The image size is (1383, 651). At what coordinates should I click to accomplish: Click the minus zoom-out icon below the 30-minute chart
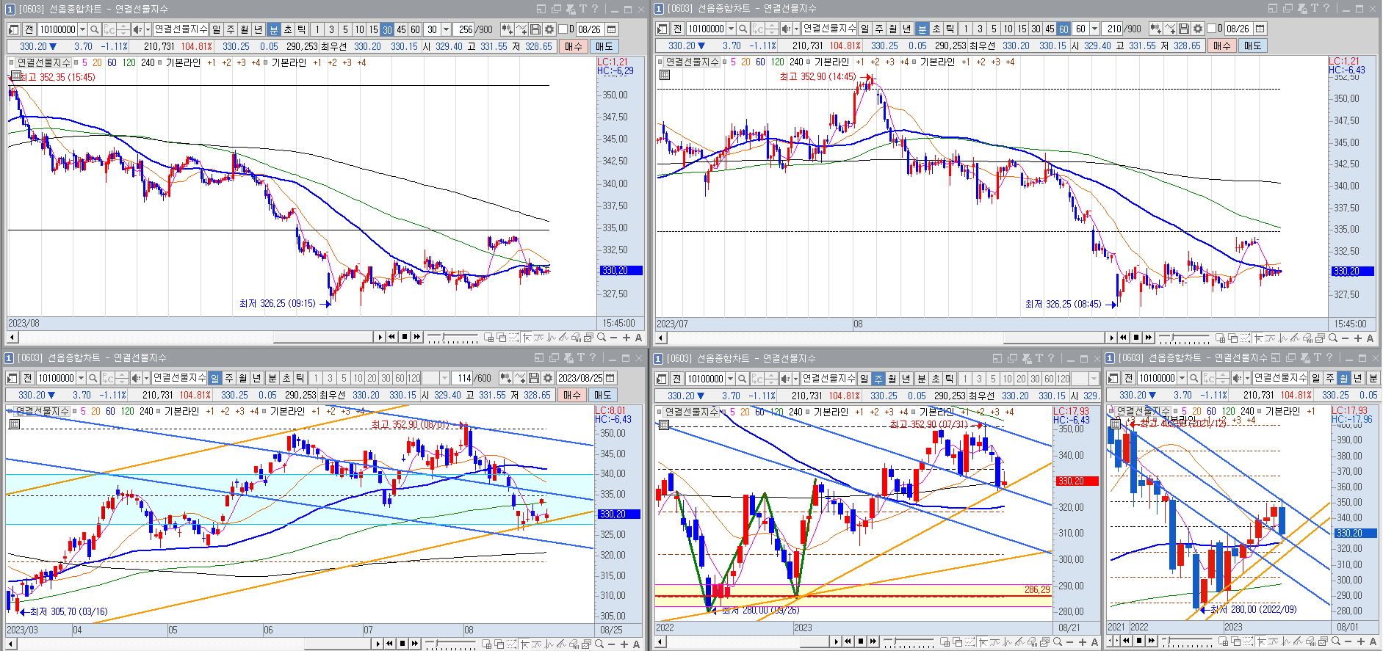pos(613,338)
